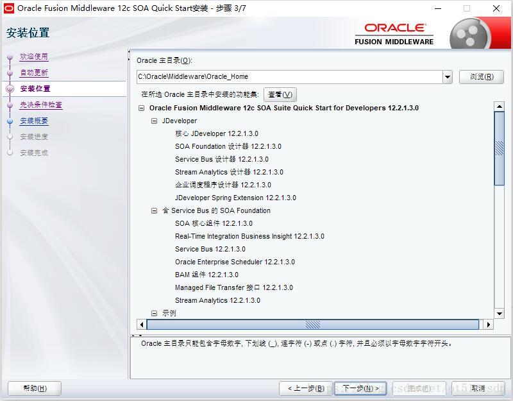Click the 先决条件检查 step bullet icon
Screen dimensions: 513x401
(10, 105)
